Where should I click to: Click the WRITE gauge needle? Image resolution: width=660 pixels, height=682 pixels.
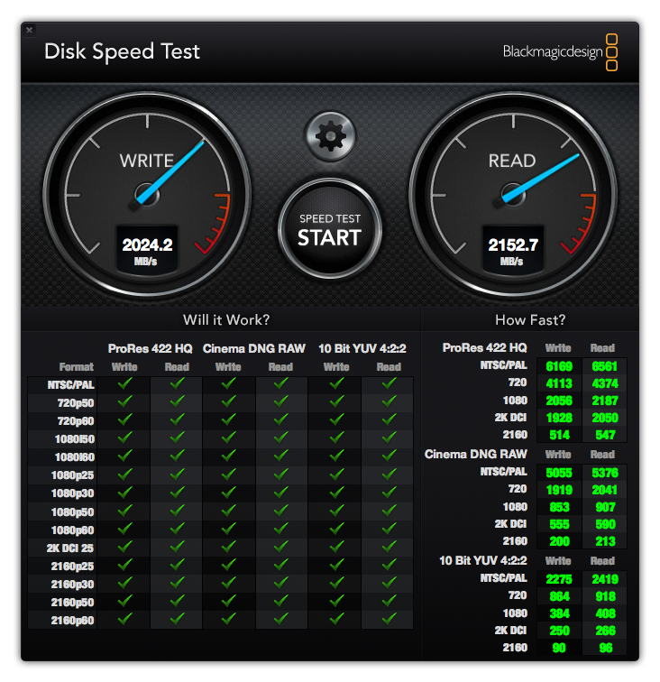point(169,173)
